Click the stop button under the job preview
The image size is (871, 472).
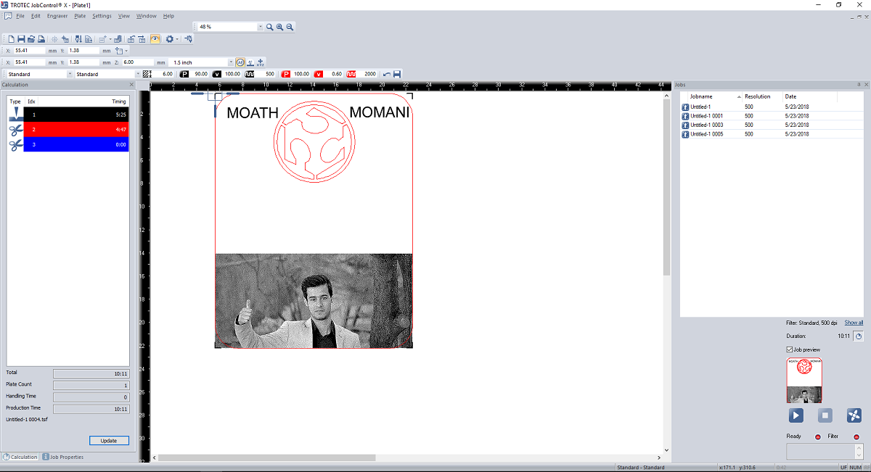point(825,415)
